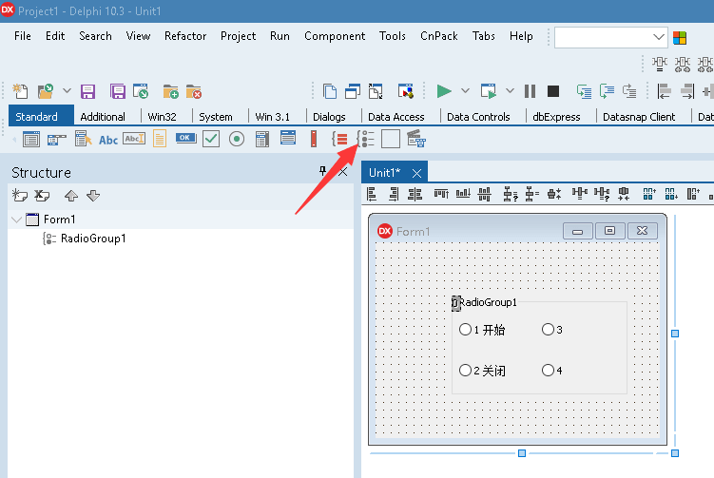Click the colorful desktop layout icon

[680, 37]
